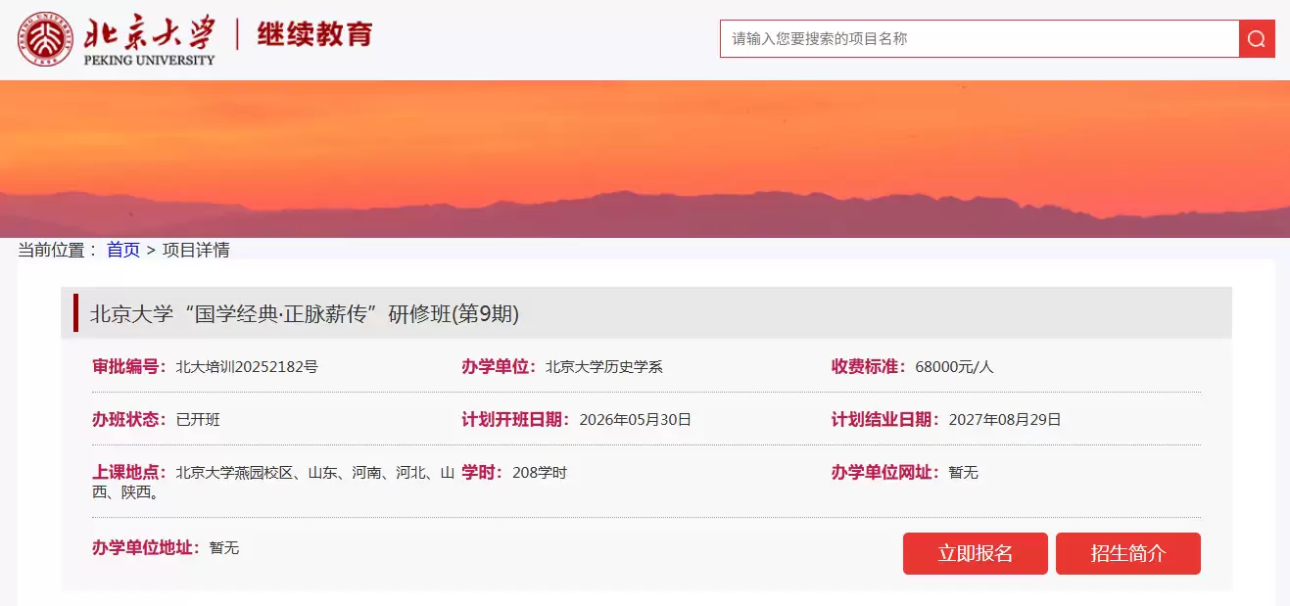Click the 计划结业日期 label
The image size is (1290, 606).
click(886, 420)
